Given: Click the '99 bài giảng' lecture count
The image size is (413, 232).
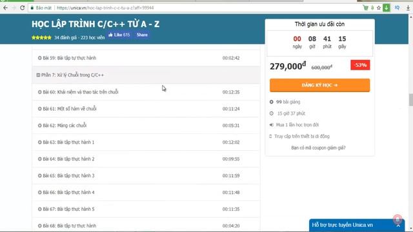Looking at the screenshot, I should (288, 102).
